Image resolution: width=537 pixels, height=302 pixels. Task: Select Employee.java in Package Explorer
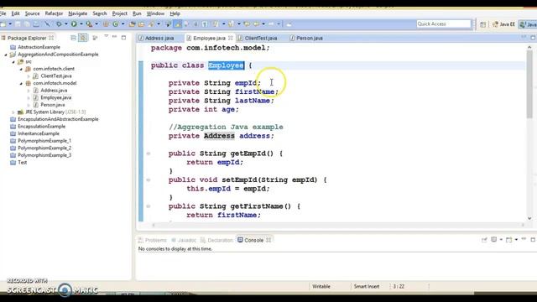tap(56, 97)
